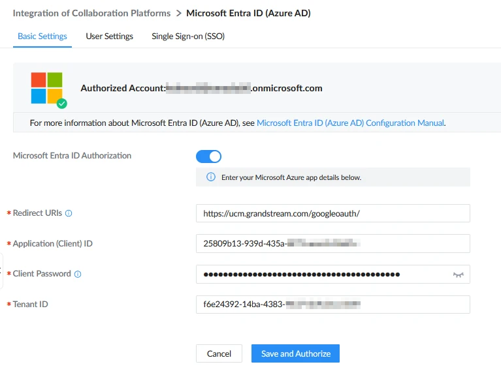This screenshot has width=501, height=373.
Task: Click the info icon in Azure app details notice
Action: (x=211, y=177)
